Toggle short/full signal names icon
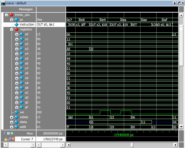This screenshot has width=185, height=148. tap(5, 133)
